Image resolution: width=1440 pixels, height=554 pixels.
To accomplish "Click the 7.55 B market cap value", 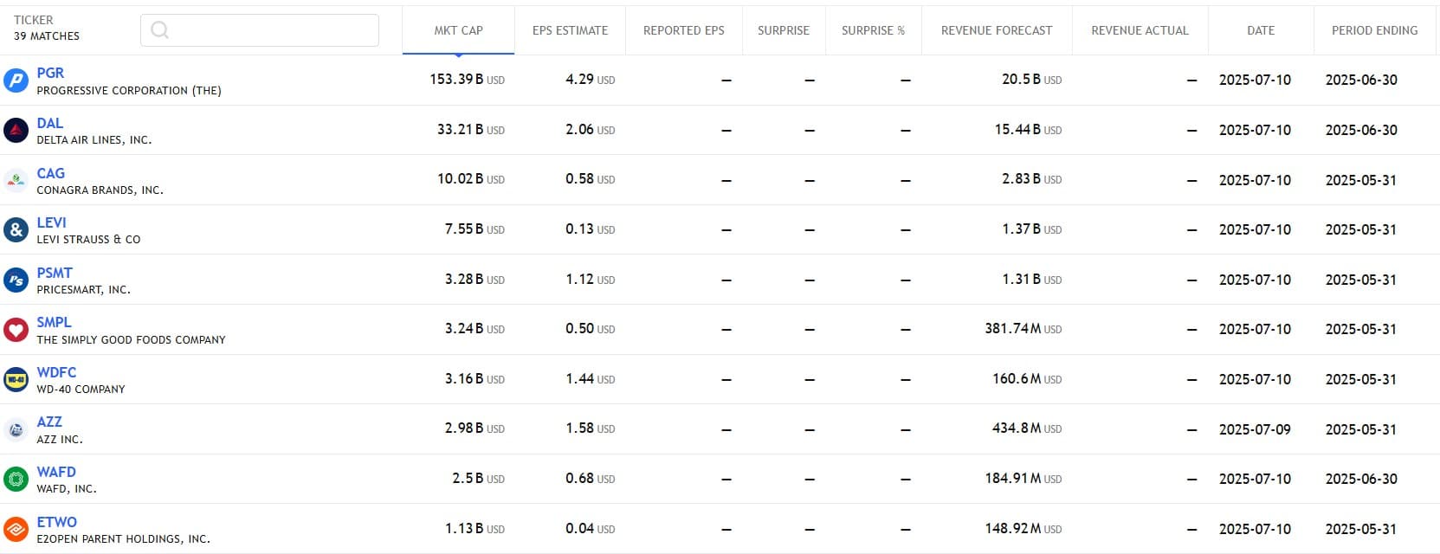I will (x=475, y=229).
